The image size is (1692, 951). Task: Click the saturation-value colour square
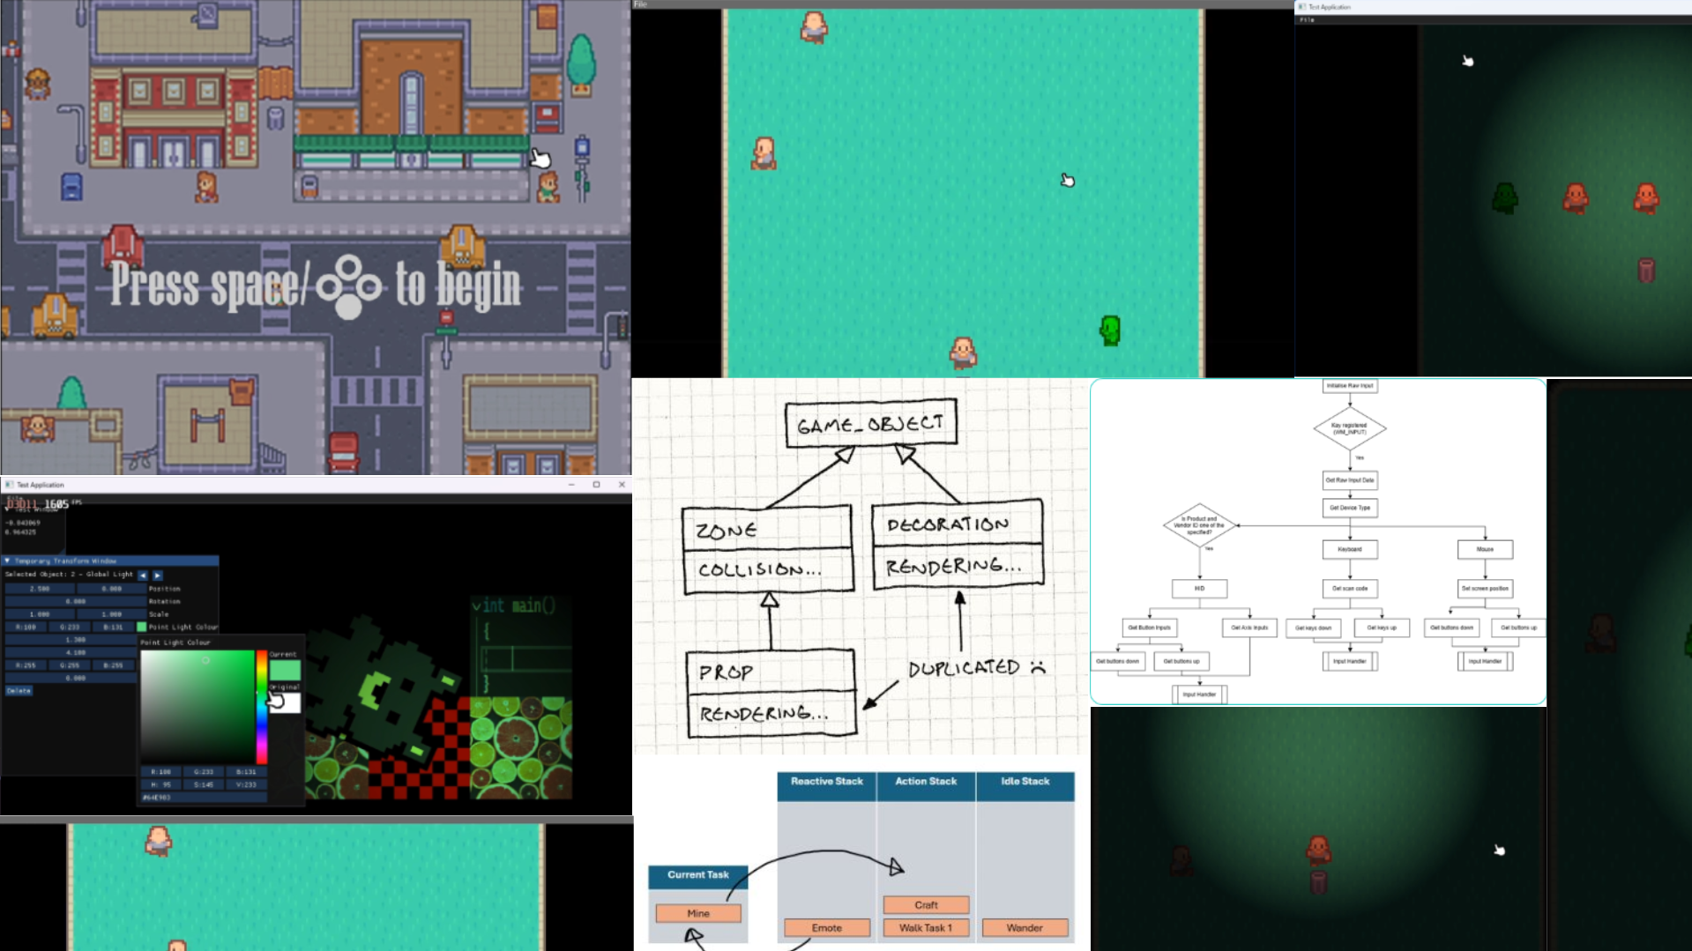pyautogui.click(x=198, y=707)
